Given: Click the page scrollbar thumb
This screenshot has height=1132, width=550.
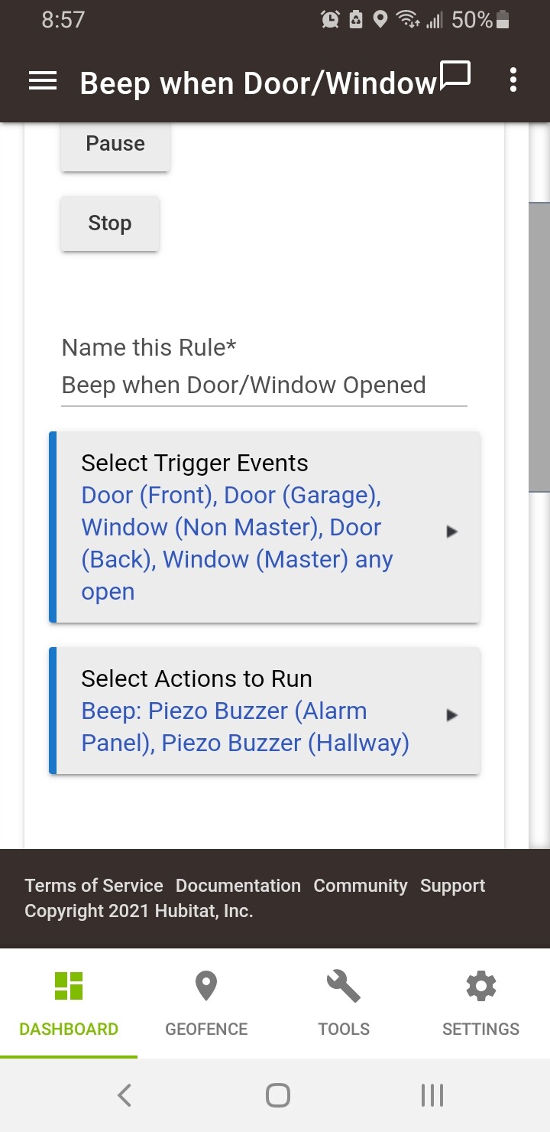Looking at the screenshot, I should click(x=539, y=346).
